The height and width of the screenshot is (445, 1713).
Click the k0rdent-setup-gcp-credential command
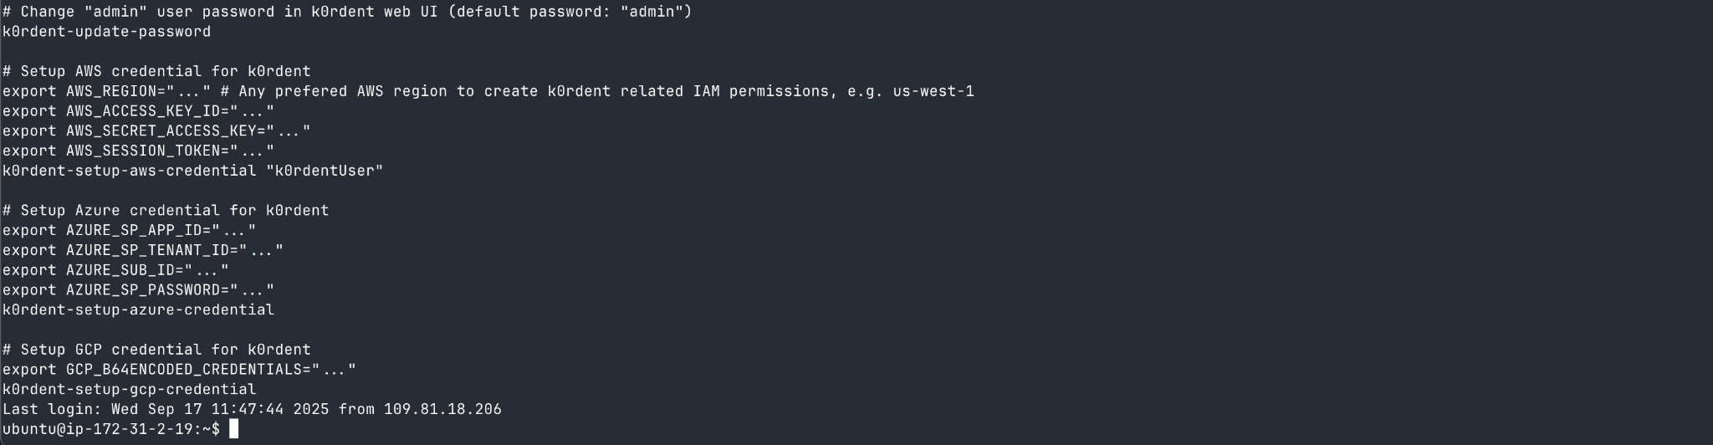click(129, 389)
